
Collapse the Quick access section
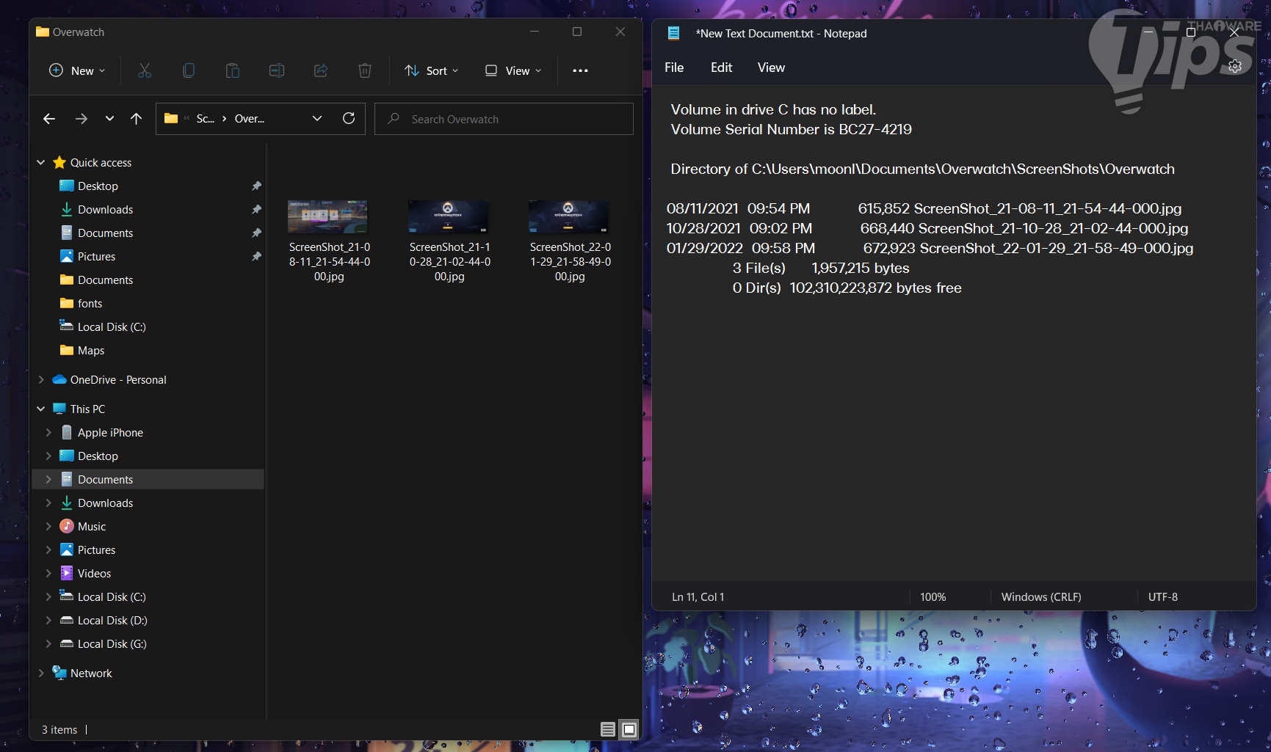coord(41,163)
